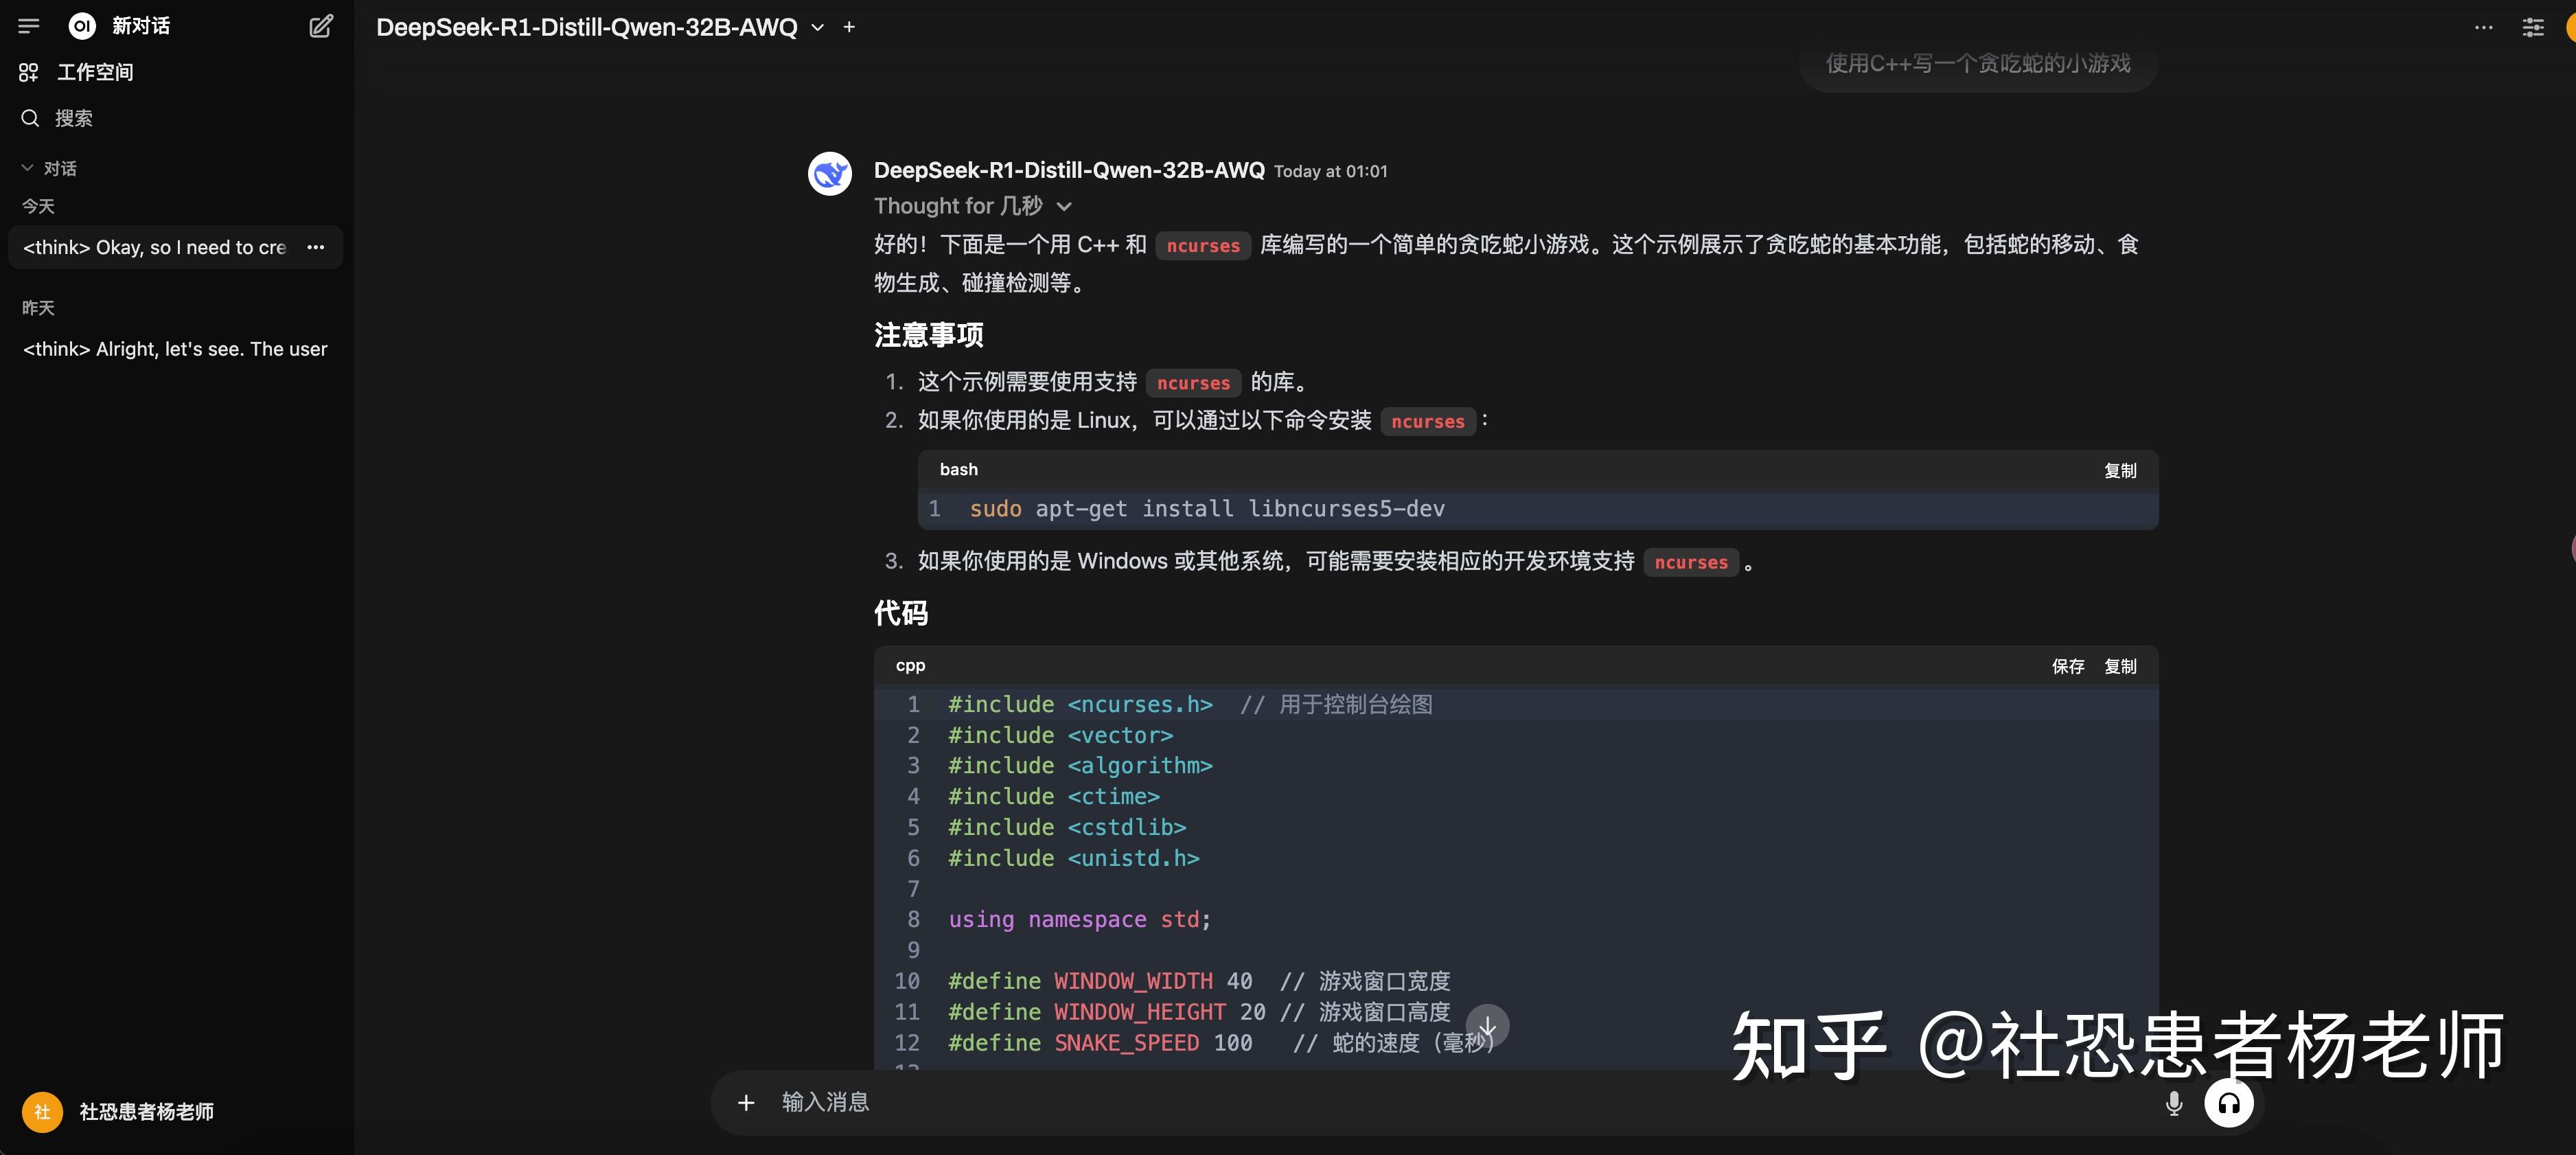Click the scroll-to-bottom arrow over the code
The width and height of the screenshot is (2576, 1155).
(x=1488, y=1025)
